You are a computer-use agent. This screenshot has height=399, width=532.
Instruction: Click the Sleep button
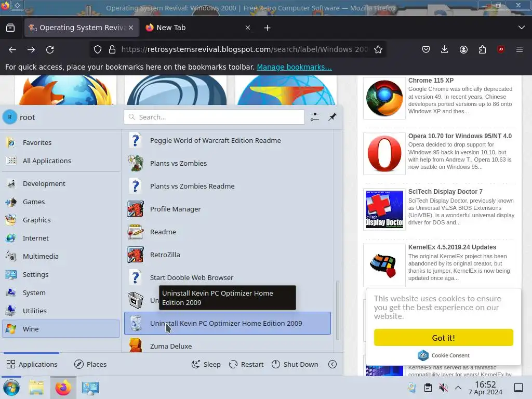click(x=206, y=364)
